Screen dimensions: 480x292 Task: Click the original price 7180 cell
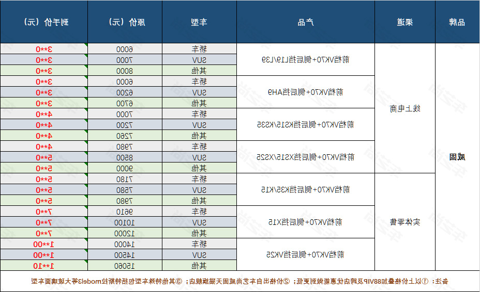point(125,179)
